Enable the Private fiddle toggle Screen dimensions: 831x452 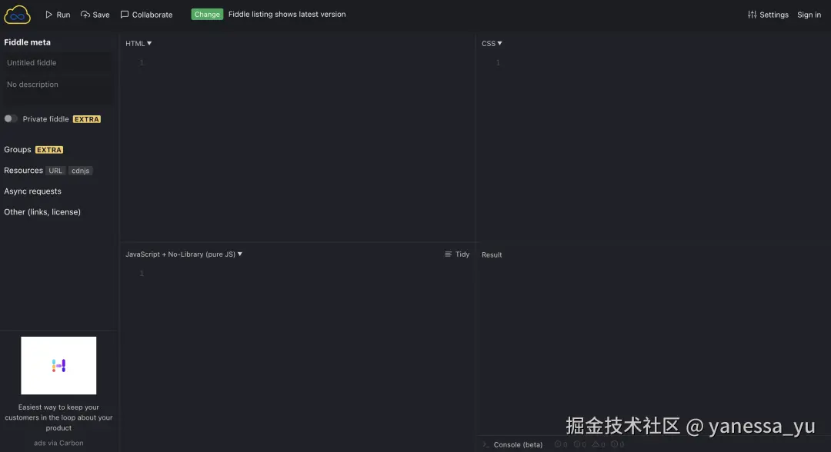point(11,119)
